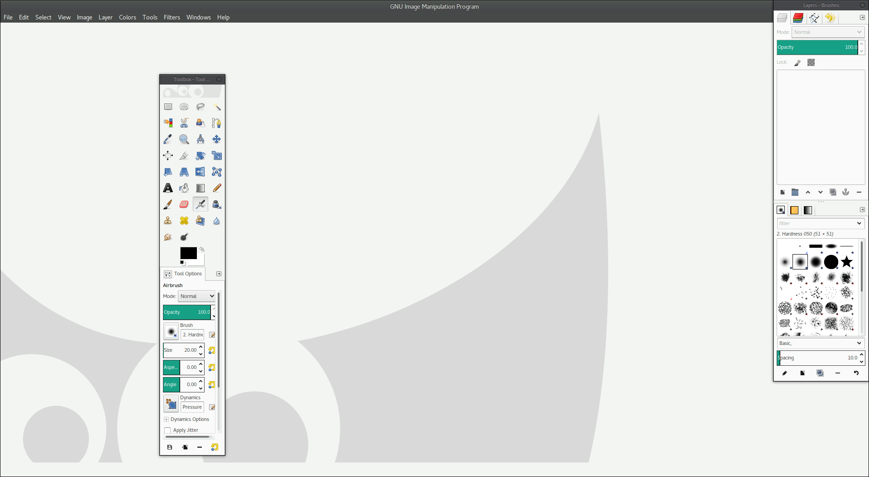Choose the Eraser tool

[184, 204]
